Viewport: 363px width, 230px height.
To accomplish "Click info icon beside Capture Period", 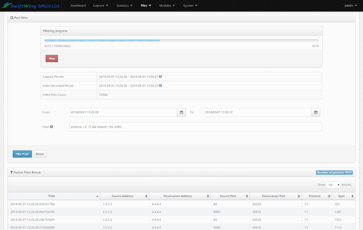I will pos(161,77).
